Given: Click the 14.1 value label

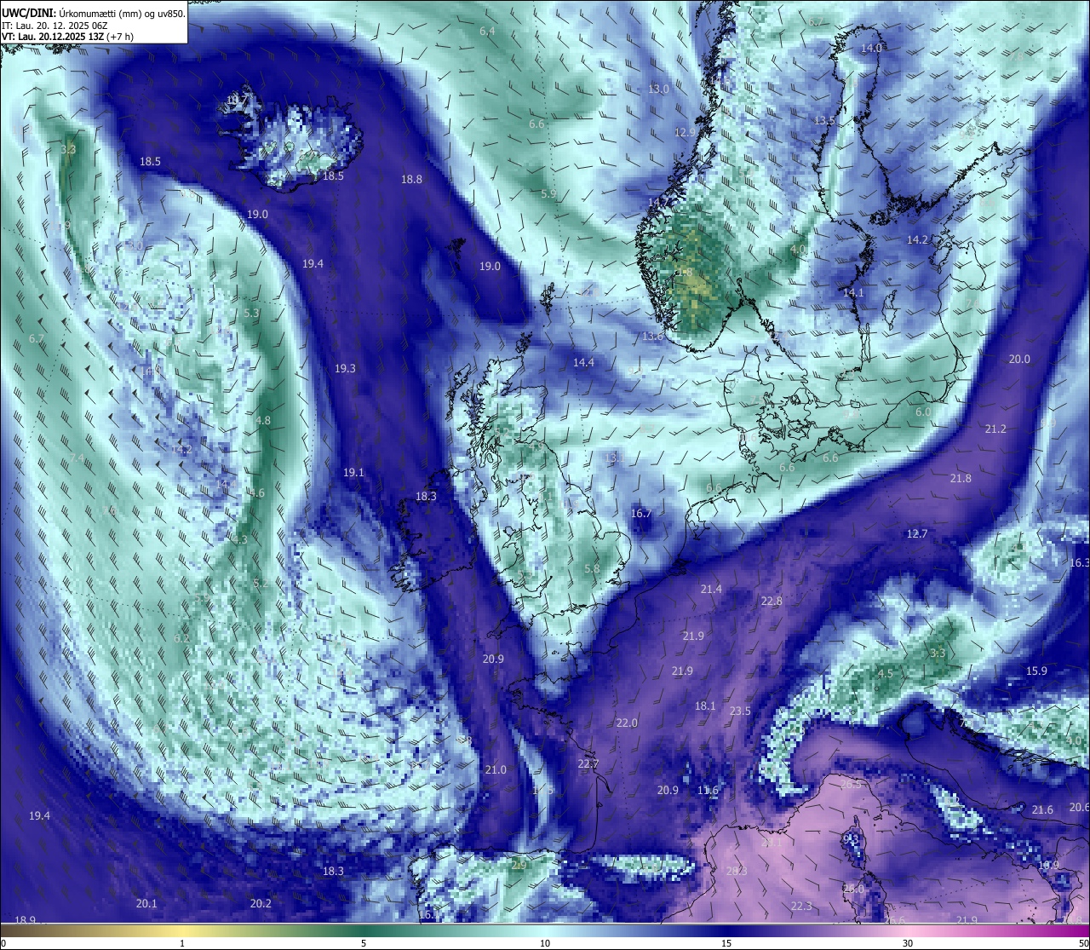Looking at the screenshot, I should coord(853,293).
